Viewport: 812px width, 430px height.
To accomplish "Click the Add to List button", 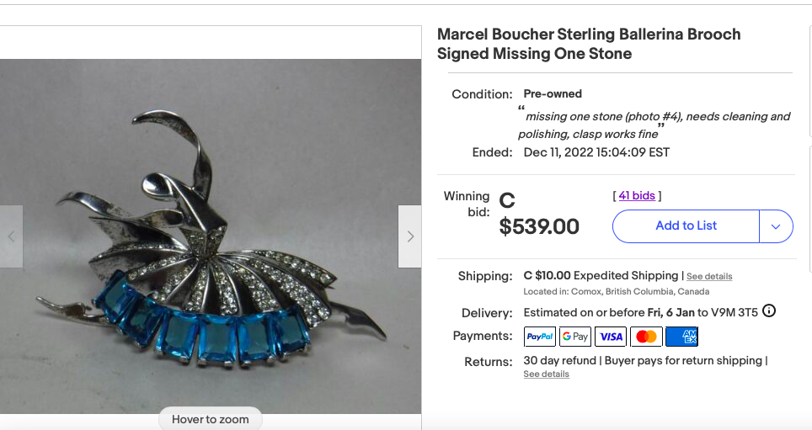I will [686, 226].
